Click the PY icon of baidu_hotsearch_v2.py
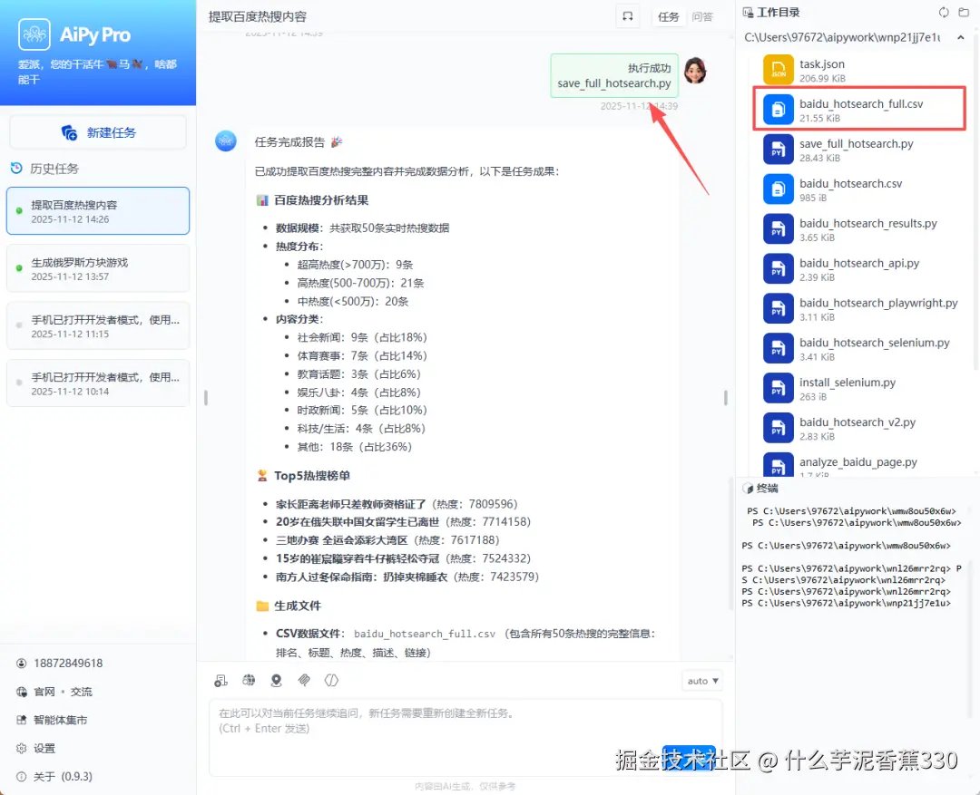The height and width of the screenshot is (795, 980). point(779,429)
